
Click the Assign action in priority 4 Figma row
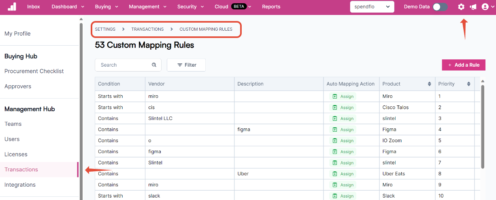pos(343,130)
